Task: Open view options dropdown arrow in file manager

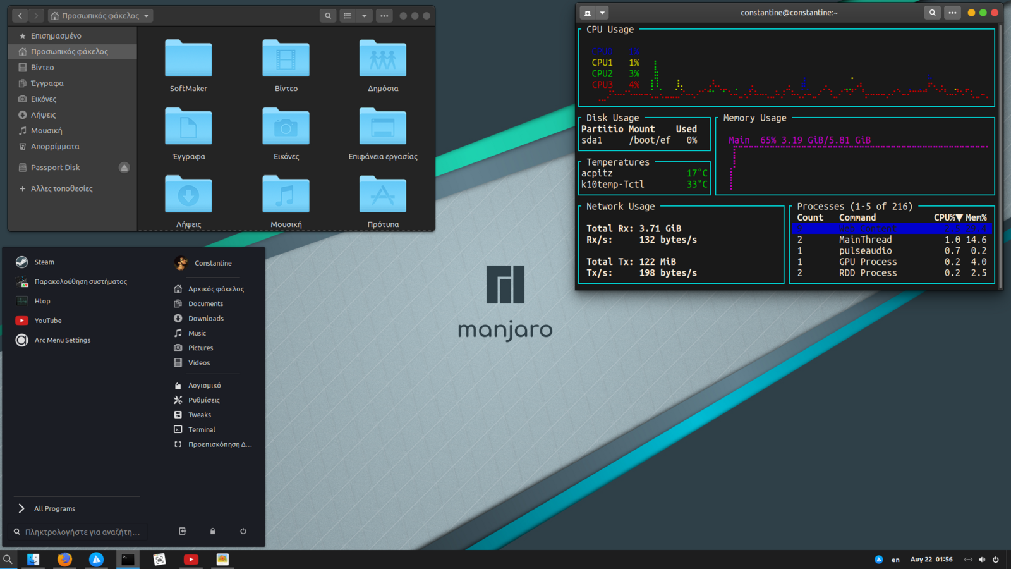Action: [364, 16]
